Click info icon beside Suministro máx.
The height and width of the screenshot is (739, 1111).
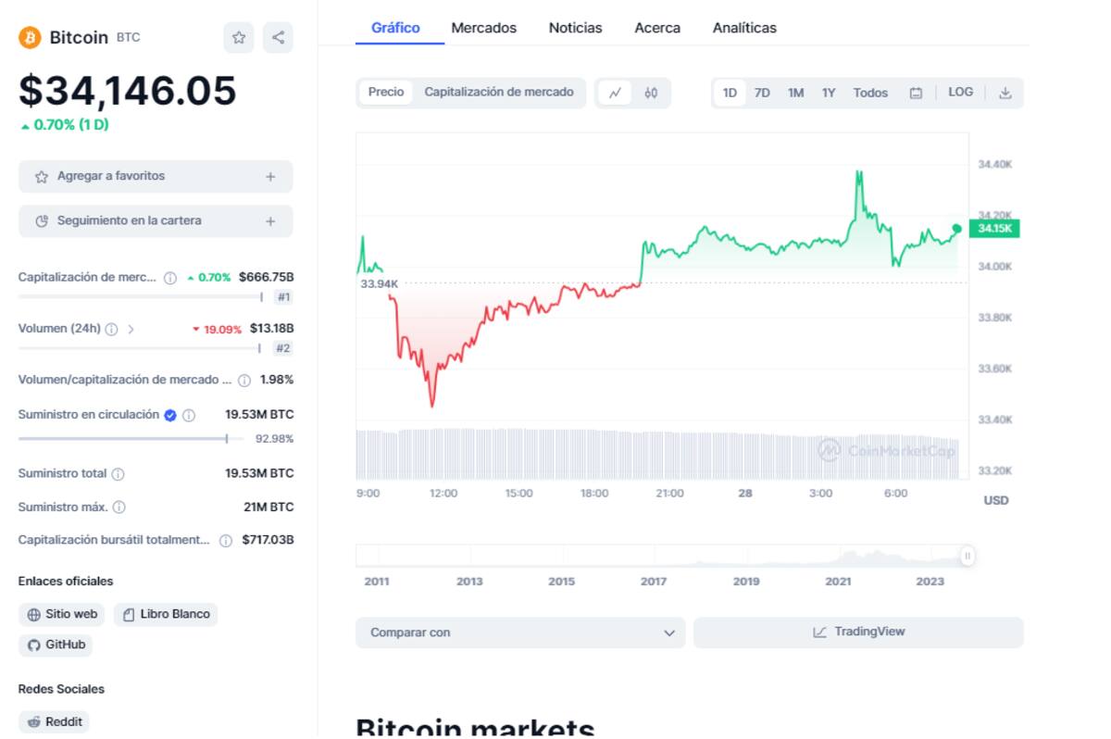coord(119,507)
